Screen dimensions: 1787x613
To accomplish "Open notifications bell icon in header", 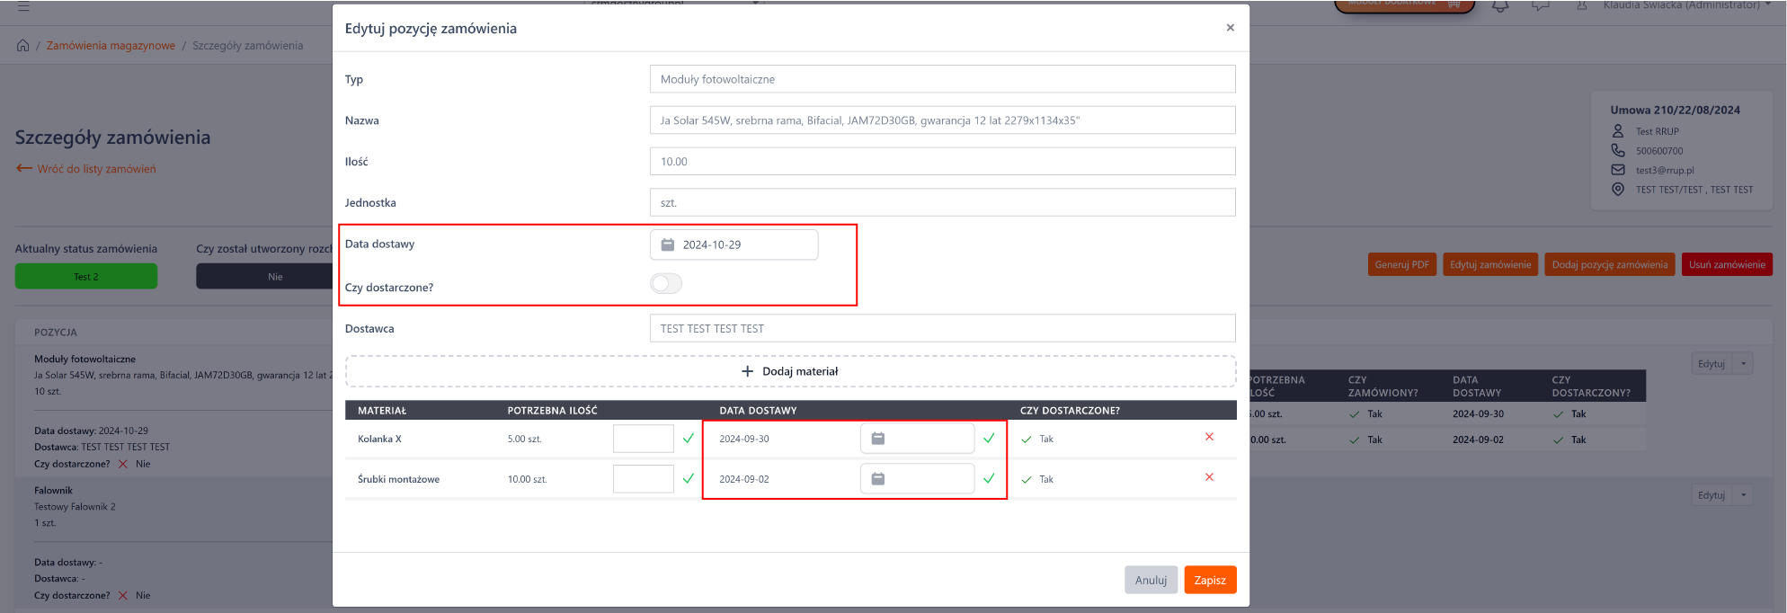I will (1500, 6).
